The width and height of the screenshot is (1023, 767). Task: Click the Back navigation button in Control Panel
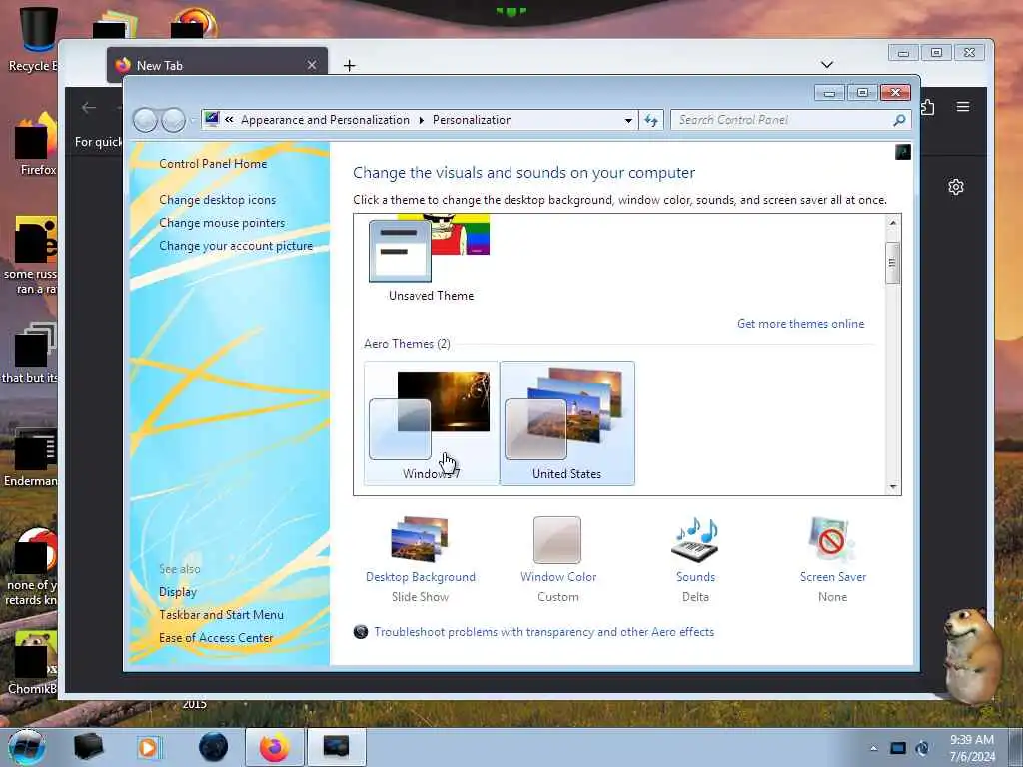tap(145, 120)
